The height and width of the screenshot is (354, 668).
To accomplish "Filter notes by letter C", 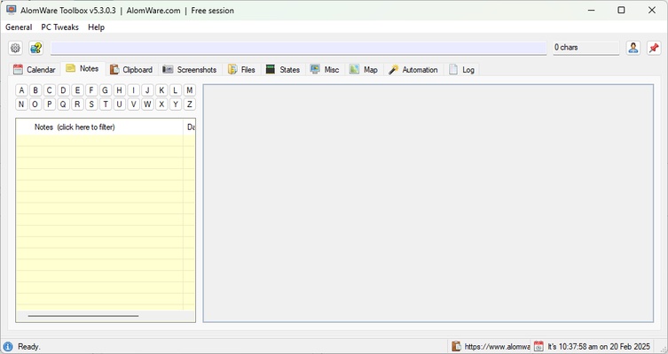I will [50, 90].
